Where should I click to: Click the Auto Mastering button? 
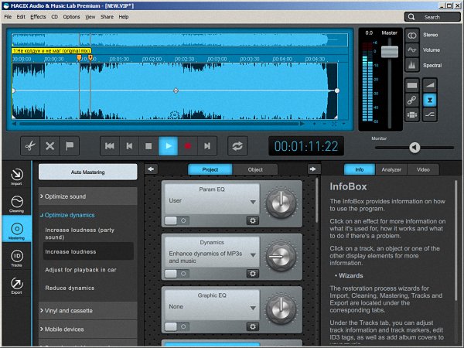tap(87, 172)
